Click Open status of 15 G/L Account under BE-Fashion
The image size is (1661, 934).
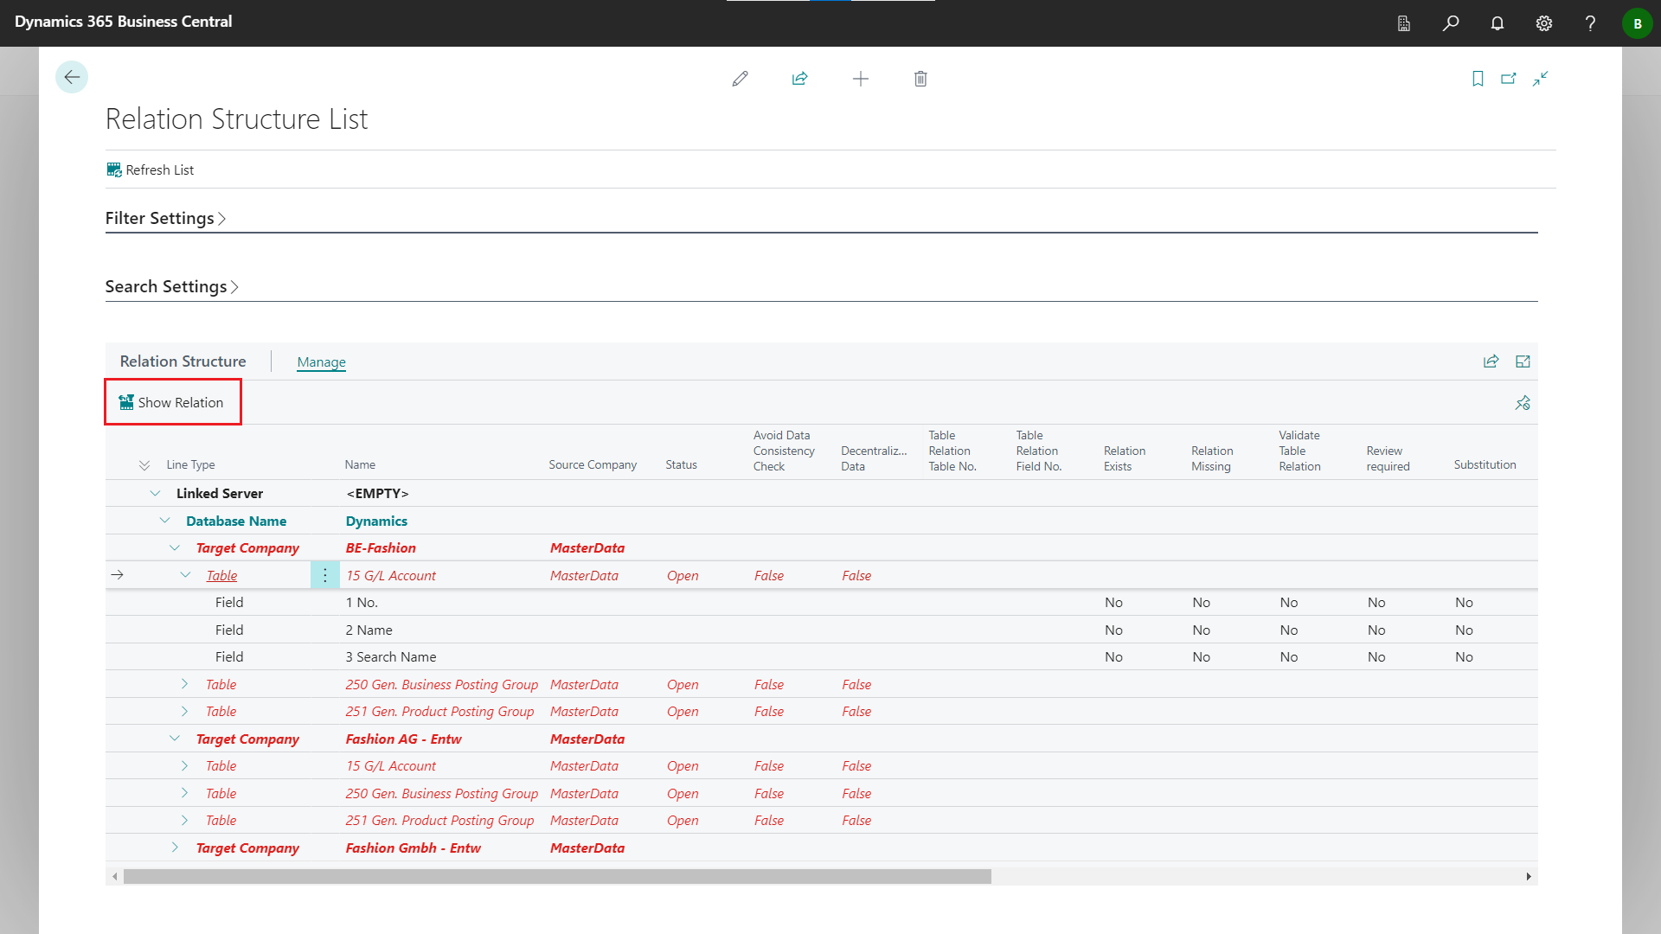pyautogui.click(x=683, y=576)
